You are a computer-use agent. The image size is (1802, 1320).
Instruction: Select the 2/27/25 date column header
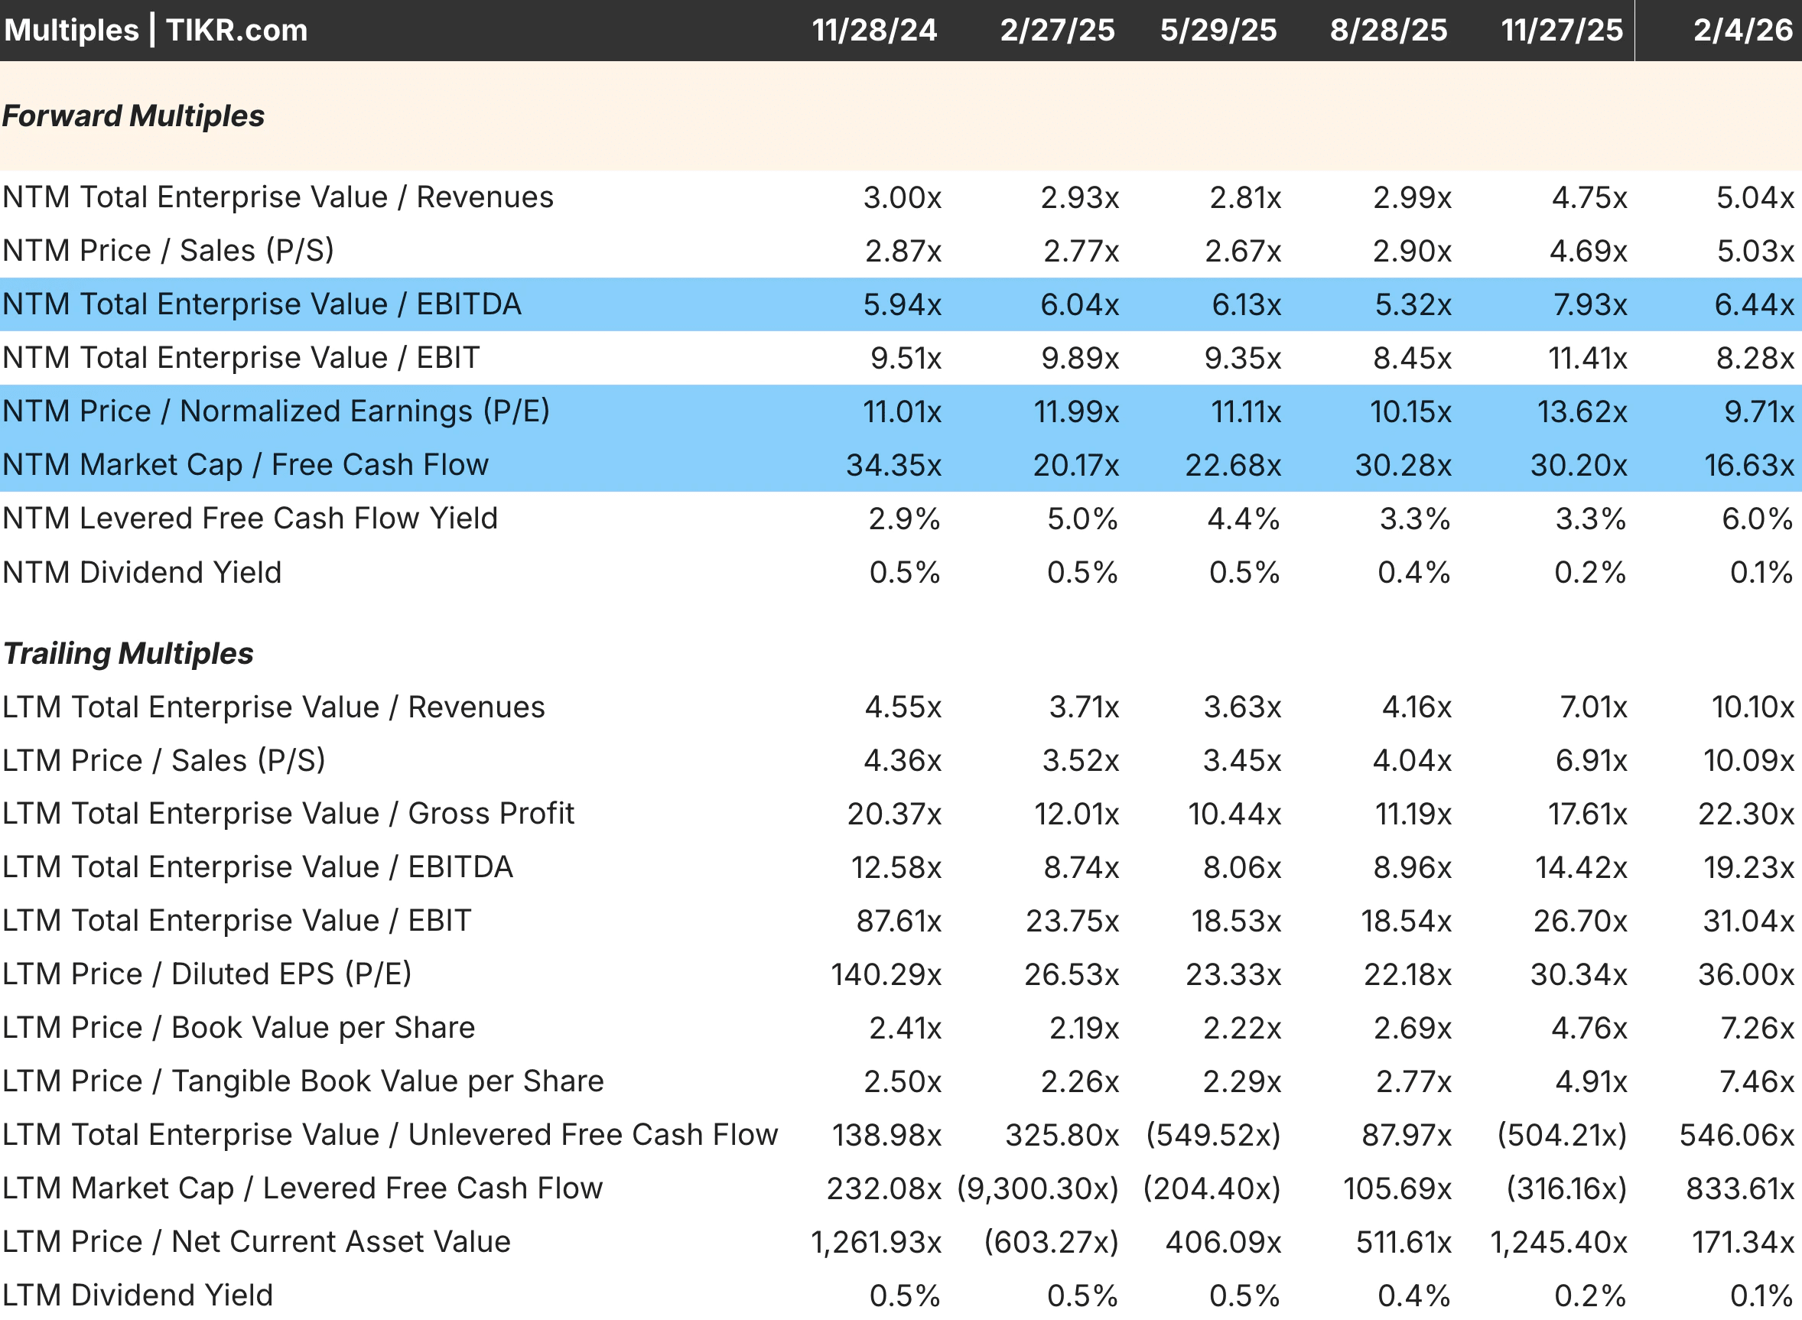coord(1056,31)
